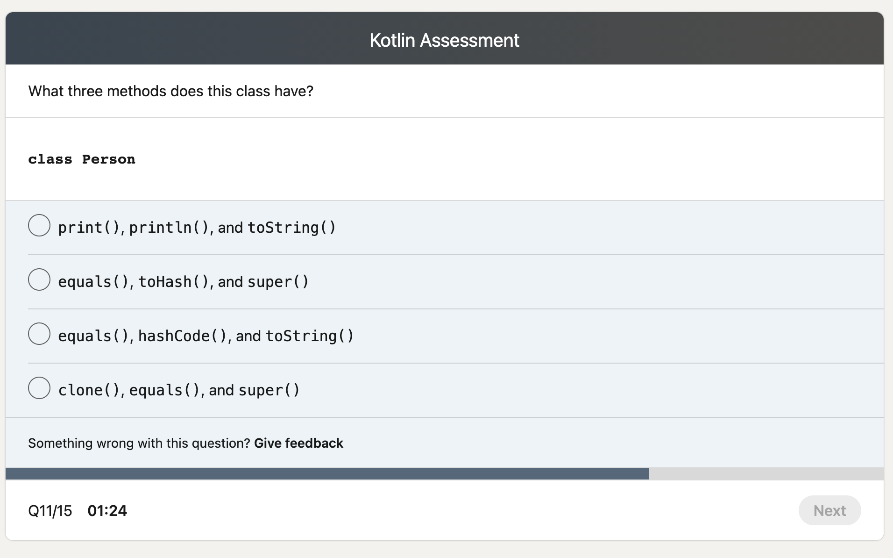Click the 01:24 countdown timer
The image size is (893, 558).
107,510
